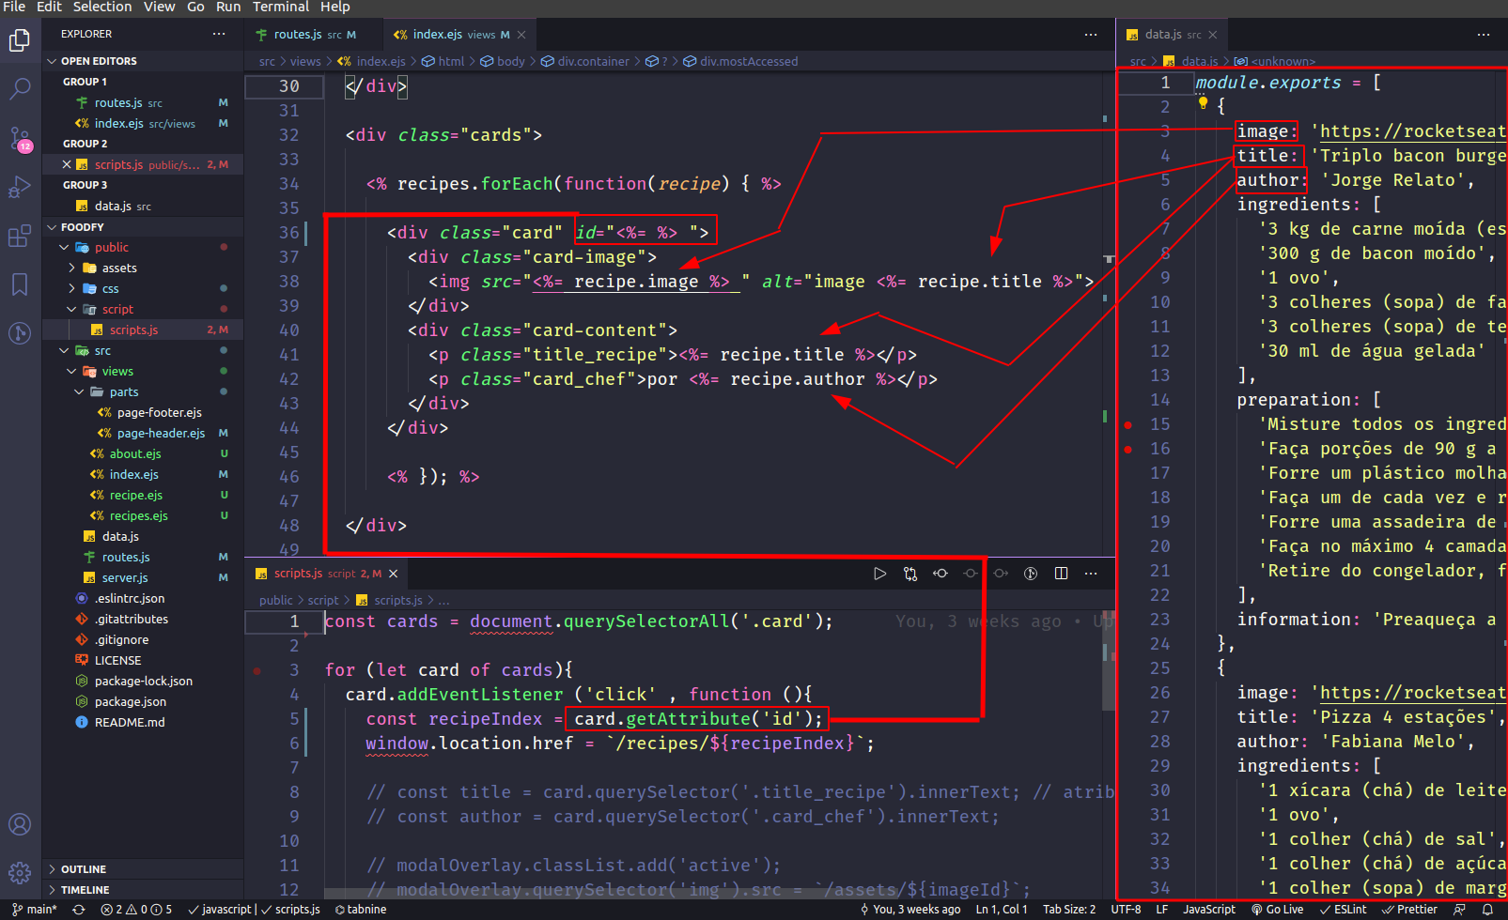Open the Search view in activity bar
The height and width of the screenshot is (920, 1508).
pyautogui.click(x=20, y=89)
